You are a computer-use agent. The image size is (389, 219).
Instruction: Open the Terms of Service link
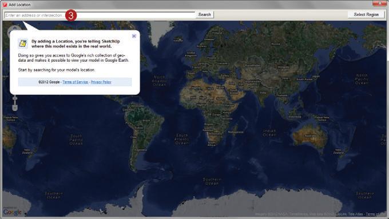75,82
